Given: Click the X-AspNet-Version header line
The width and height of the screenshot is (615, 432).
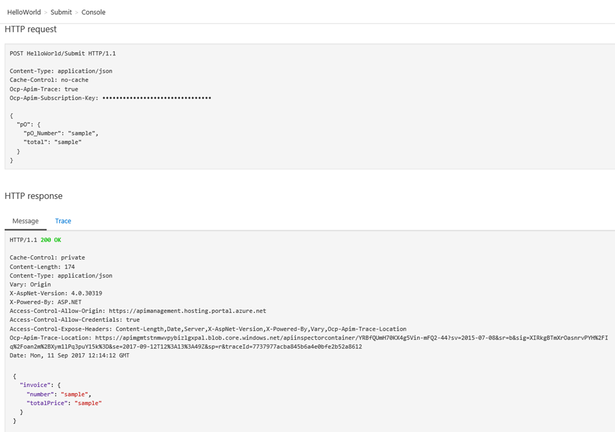Looking at the screenshot, I should click(56, 293).
